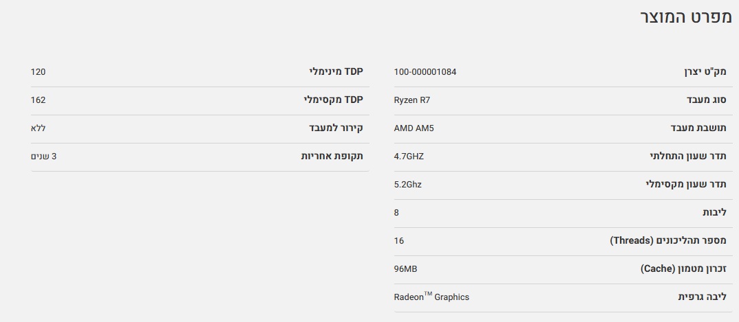The width and height of the screenshot is (739, 322).
Task: Click the 'ליבה גרפית' label
Action: [703, 297]
